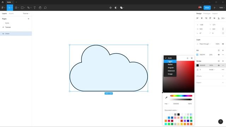Click blend mode droplet in color picker
This screenshot has width=226, height=127.
[x=188, y=58]
